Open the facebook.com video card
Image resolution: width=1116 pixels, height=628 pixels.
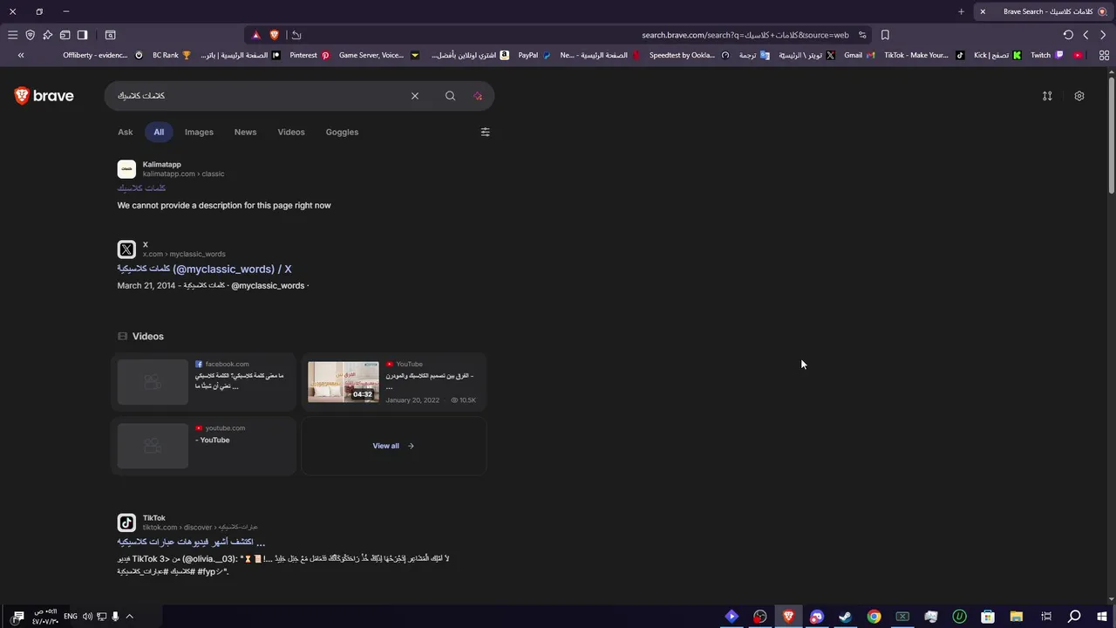pyautogui.click(x=203, y=381)
